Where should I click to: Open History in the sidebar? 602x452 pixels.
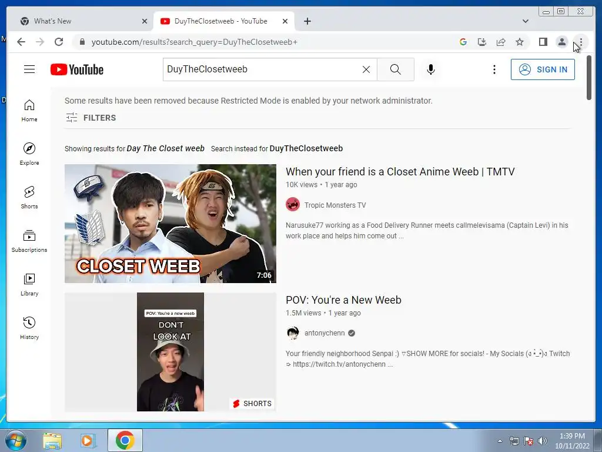pos(29,328)
